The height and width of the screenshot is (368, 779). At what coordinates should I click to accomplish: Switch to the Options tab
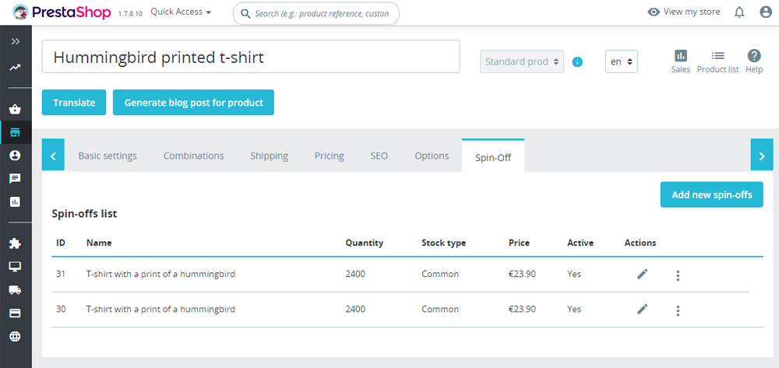[432, 156]
